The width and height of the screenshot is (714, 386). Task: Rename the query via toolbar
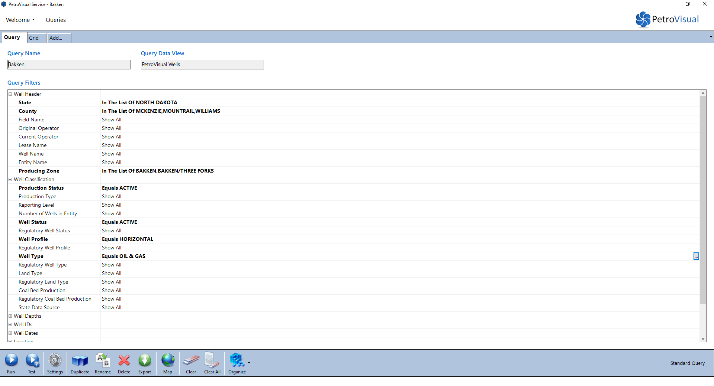point(103,363)
